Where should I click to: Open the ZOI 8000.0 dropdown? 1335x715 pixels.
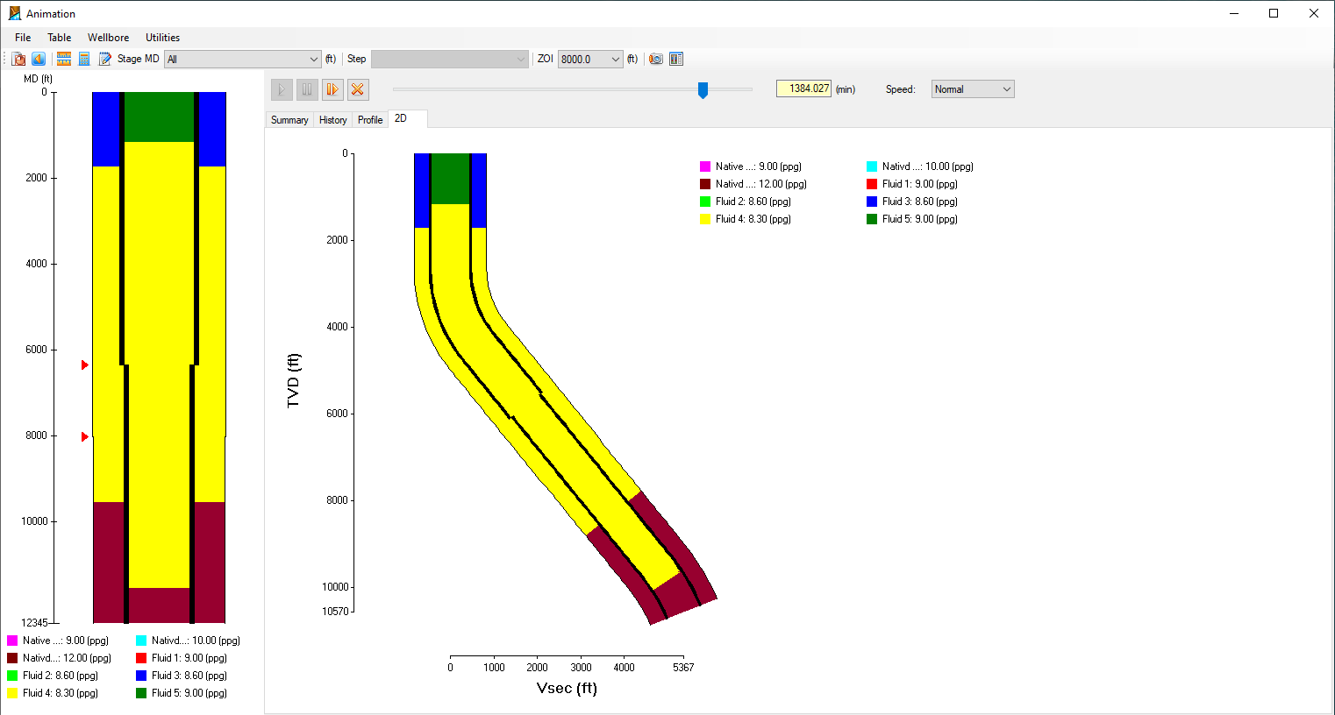point(615,60)
